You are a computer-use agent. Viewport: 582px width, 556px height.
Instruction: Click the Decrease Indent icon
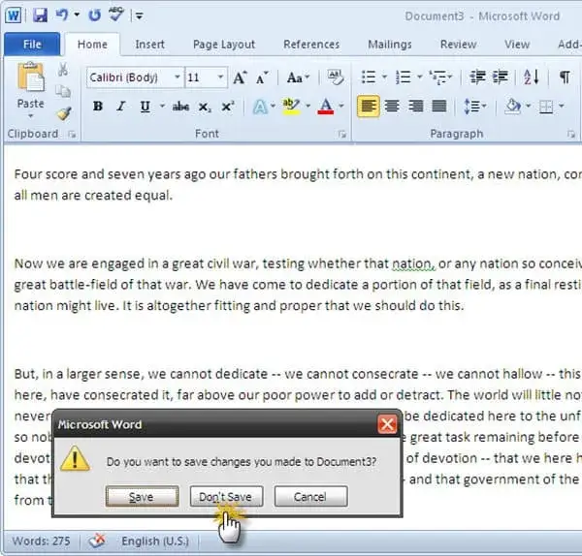click(x=476, y=77)
